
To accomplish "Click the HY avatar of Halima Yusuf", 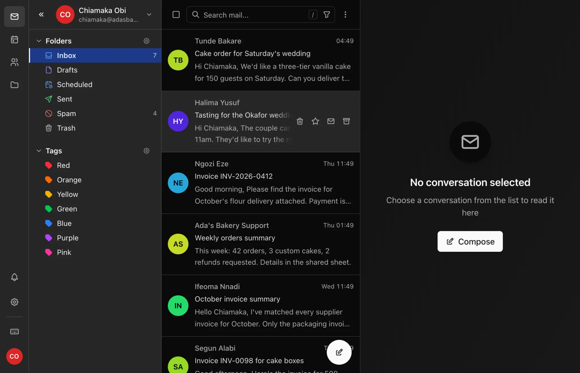I will tap(178, 121).
